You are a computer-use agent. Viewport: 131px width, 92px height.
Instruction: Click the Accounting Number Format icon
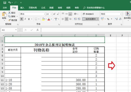pyautogui.click(x=102, y=19)
